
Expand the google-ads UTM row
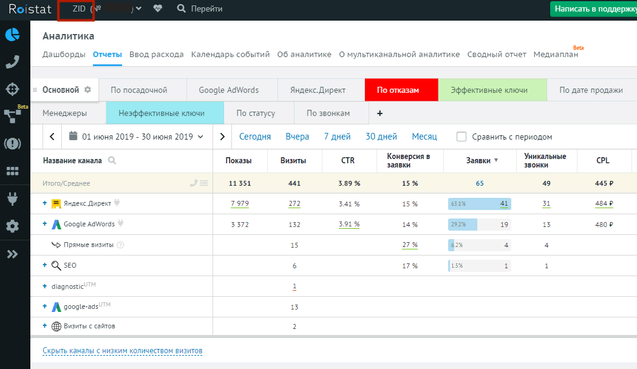[45, 306]
